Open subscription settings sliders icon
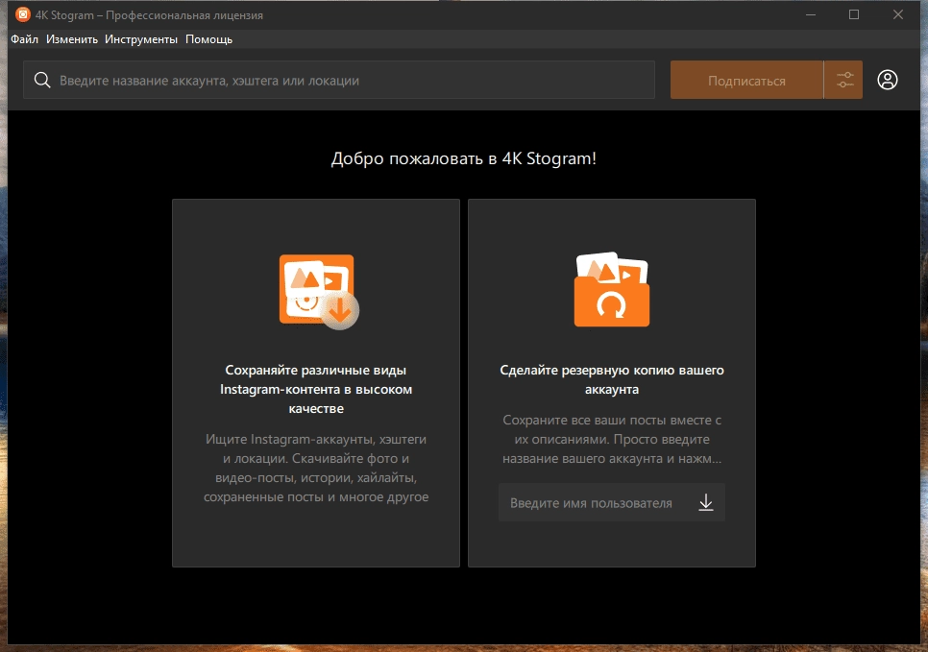This screenshot has height=652, width=928. pos(844,80)
